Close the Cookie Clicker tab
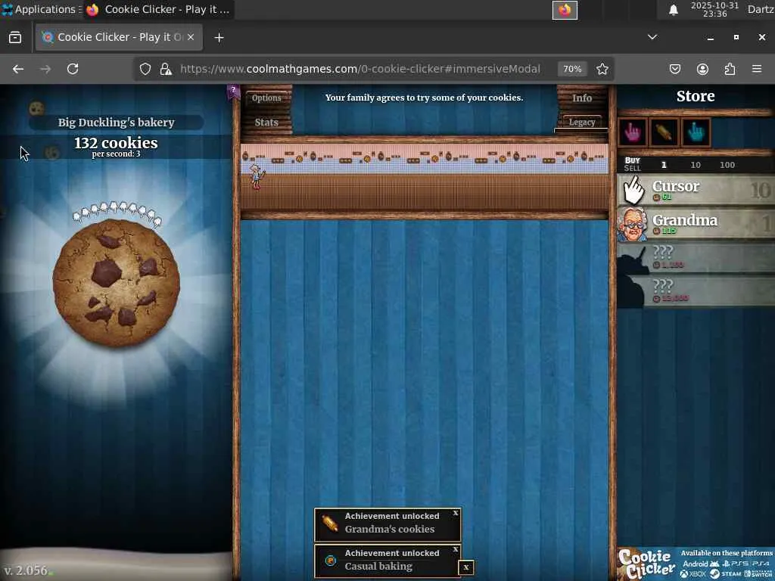 (191, 37)
